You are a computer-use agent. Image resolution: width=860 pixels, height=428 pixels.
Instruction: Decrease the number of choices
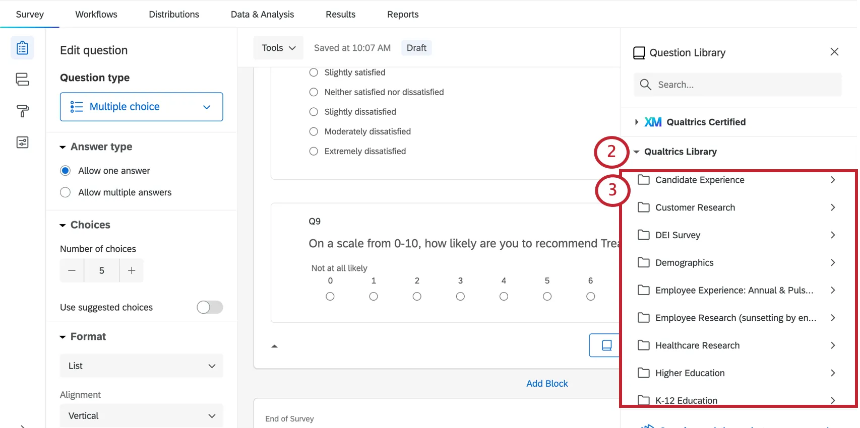tap(72, 270)
